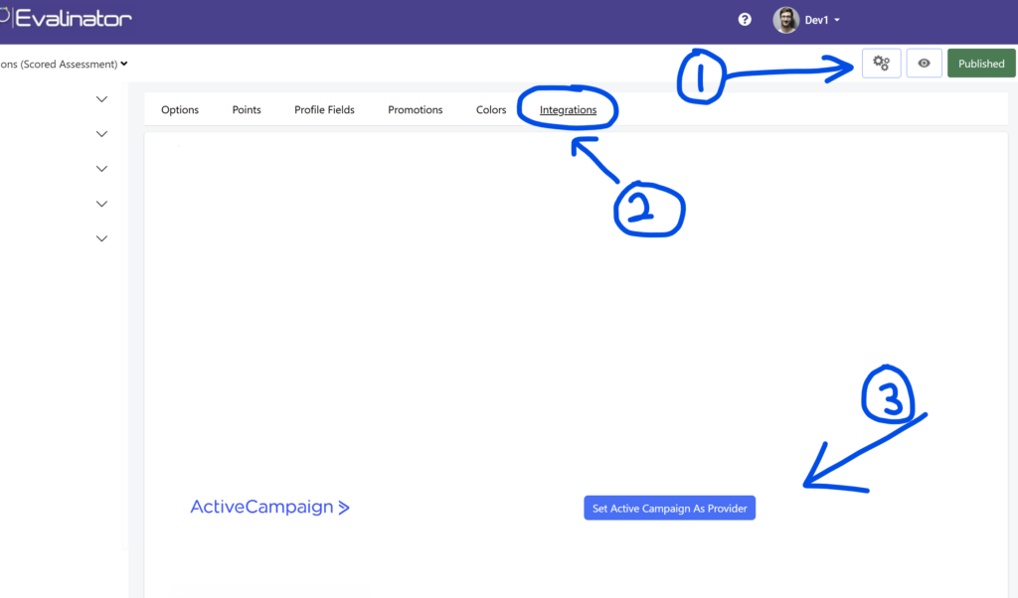Click the ActiveCampaign logo
The width and height of the screenshot is (1018, 598).
269,507
